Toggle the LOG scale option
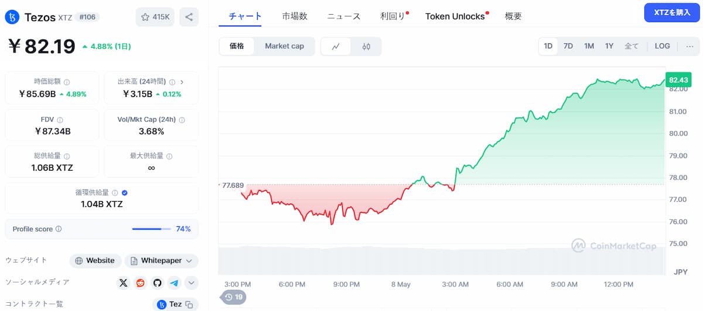The width and height of the screenshot is (703, 311). (x=662, y=46)
